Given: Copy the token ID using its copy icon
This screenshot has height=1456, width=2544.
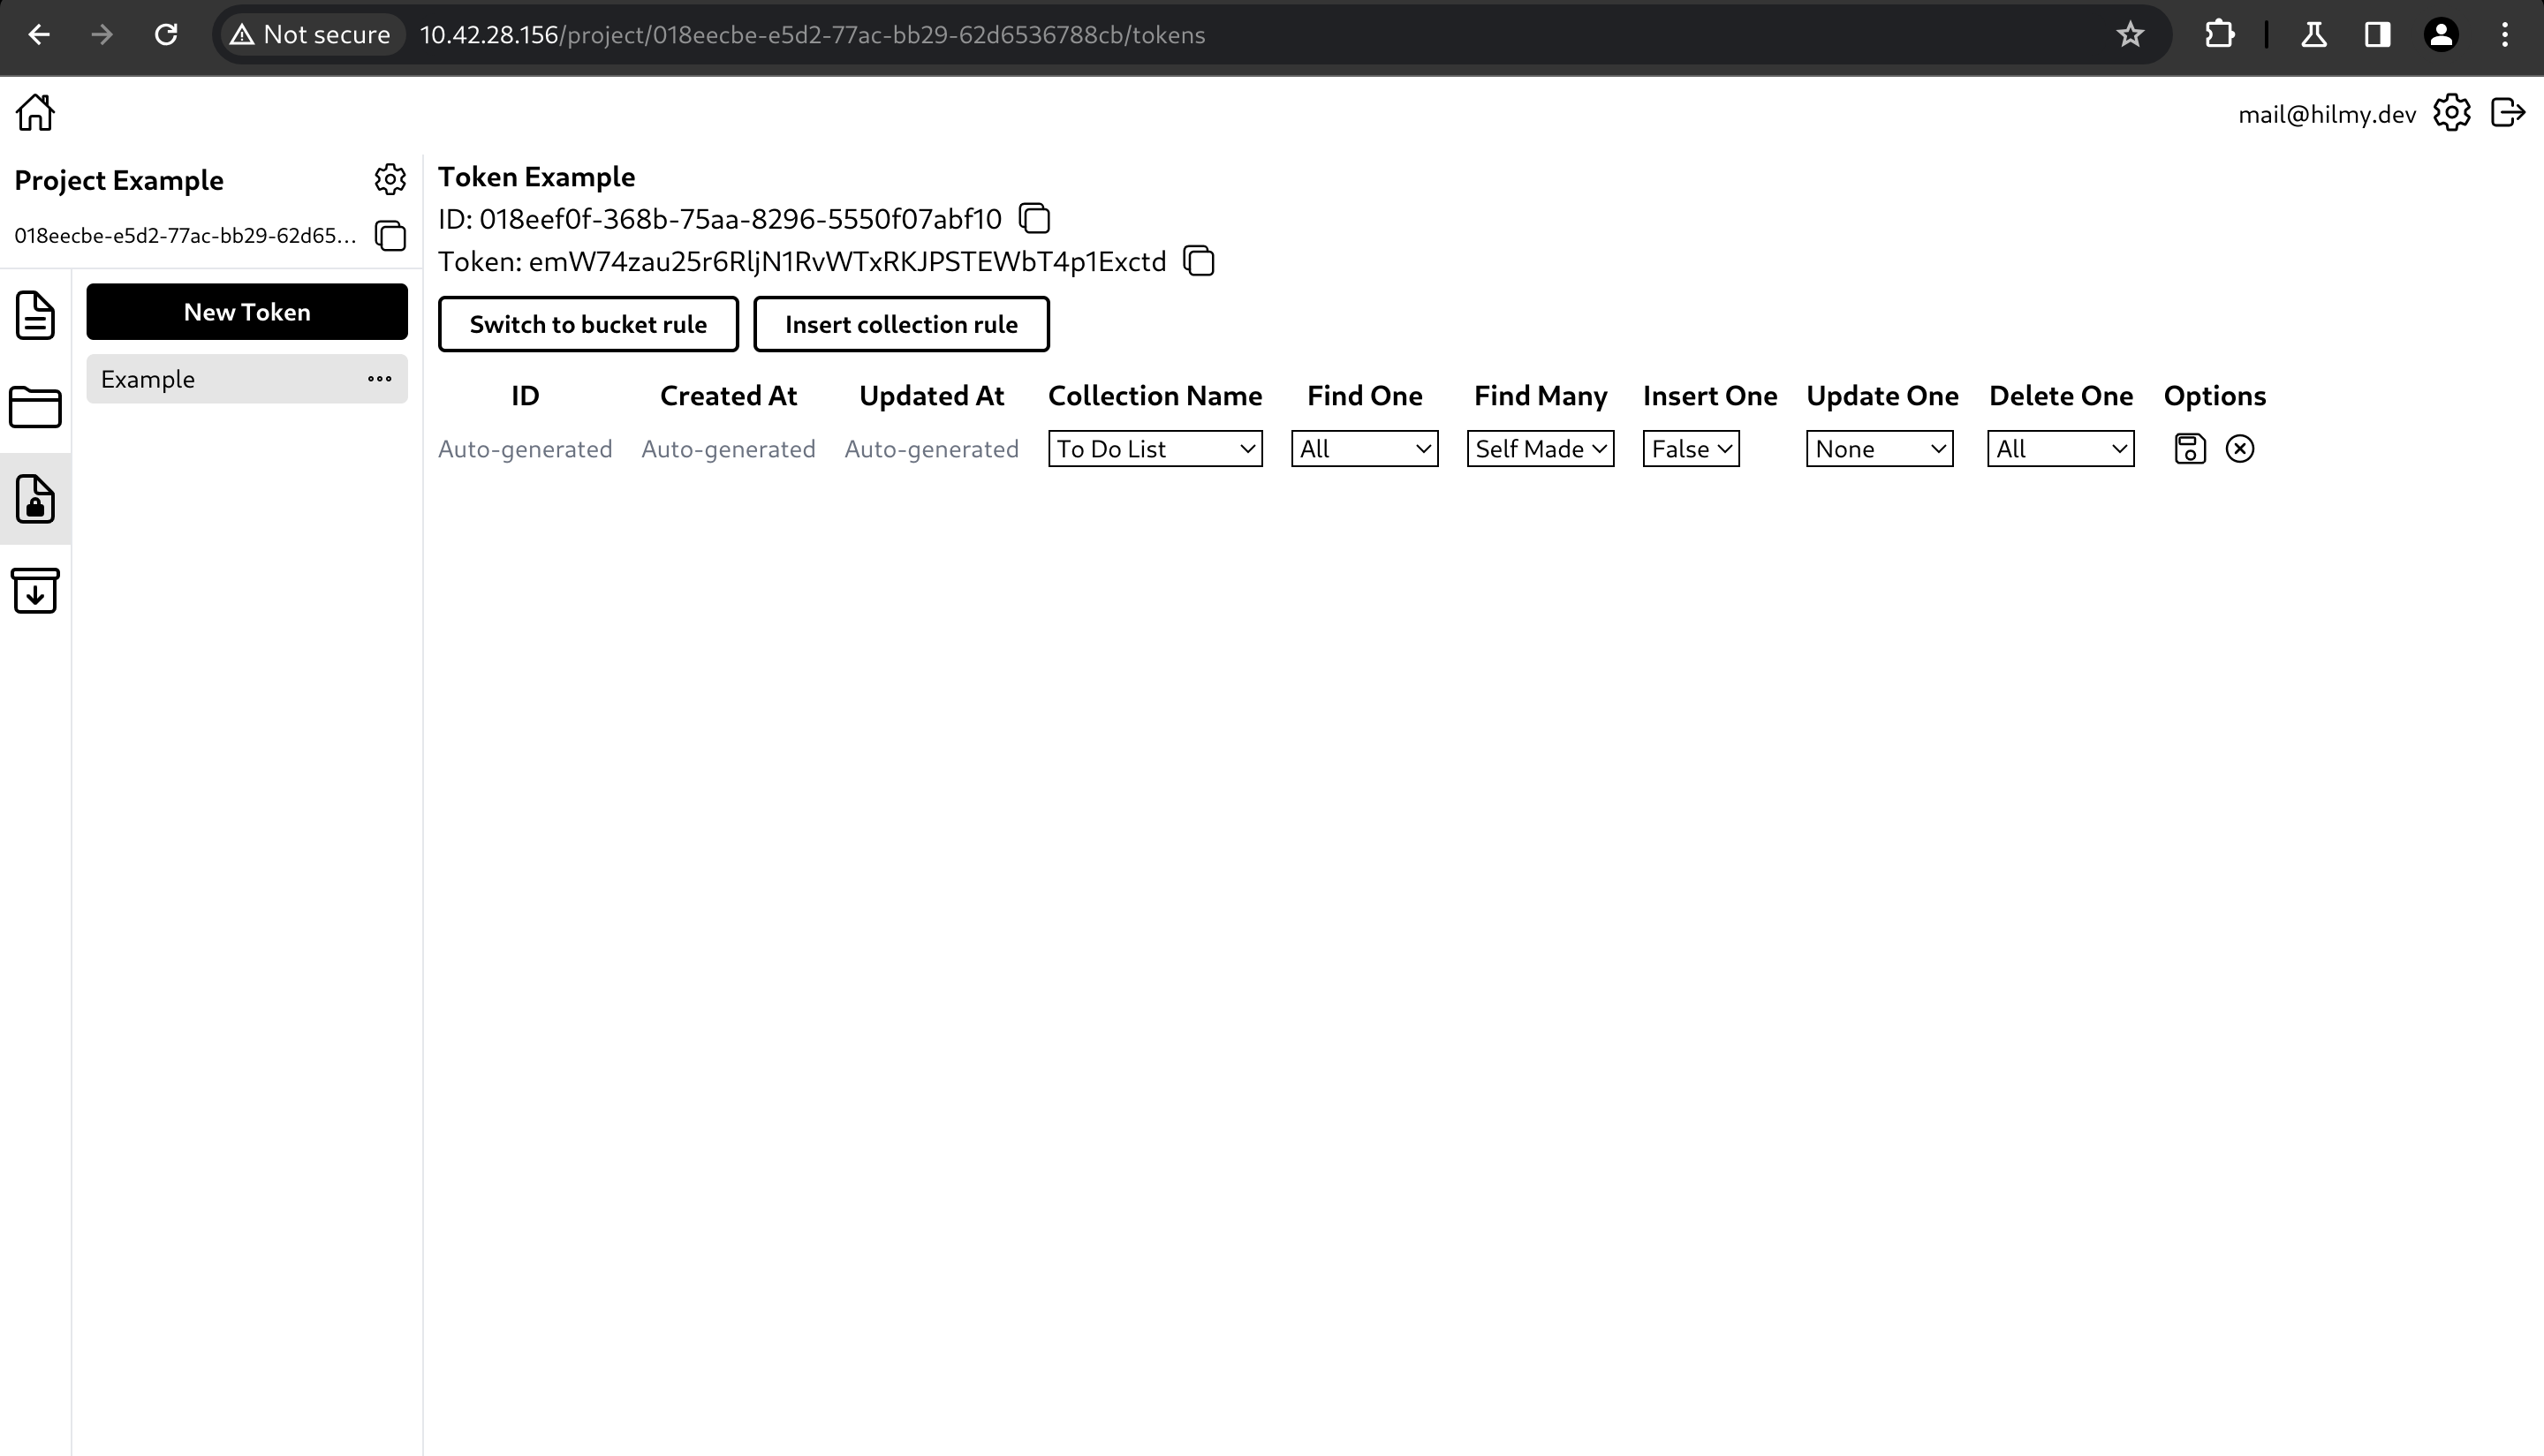Looking at the screenshot, I should (1034, 219).
